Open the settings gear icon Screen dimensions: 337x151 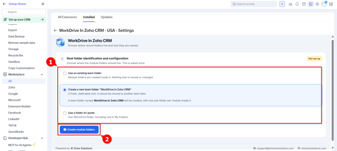click(317, 4)
